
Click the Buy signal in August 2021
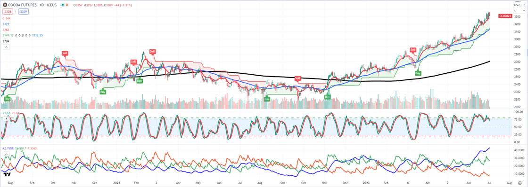click(x=8, y=99)
